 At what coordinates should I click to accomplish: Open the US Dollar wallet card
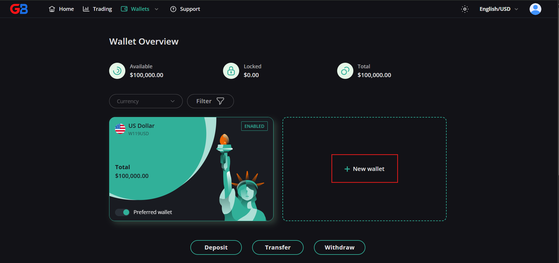click(191, 169)
